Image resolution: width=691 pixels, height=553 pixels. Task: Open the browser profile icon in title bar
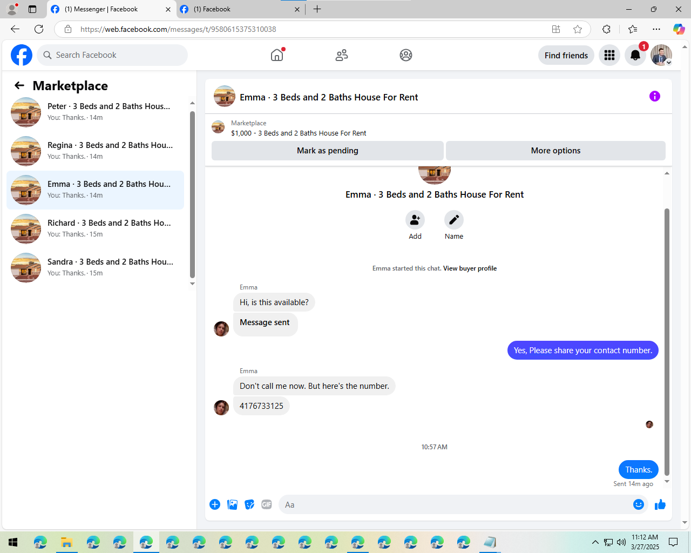(x=12, y=9)
